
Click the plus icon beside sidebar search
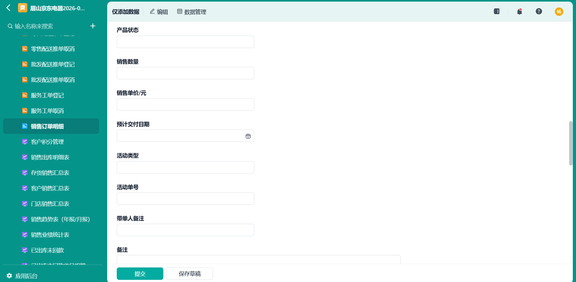coord(93,26)
